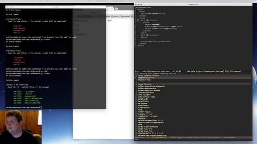Select completion-list-mode command row
This screenshot has height=144, width=257.
coord(147,116)
